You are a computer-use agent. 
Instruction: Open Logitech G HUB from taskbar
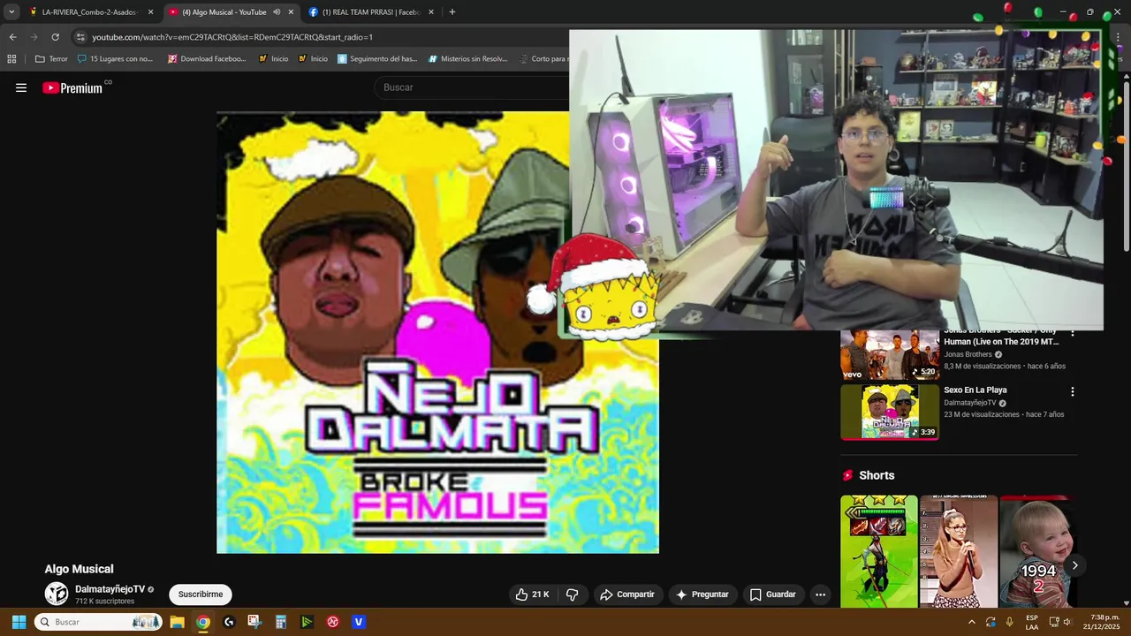(229, 622)
